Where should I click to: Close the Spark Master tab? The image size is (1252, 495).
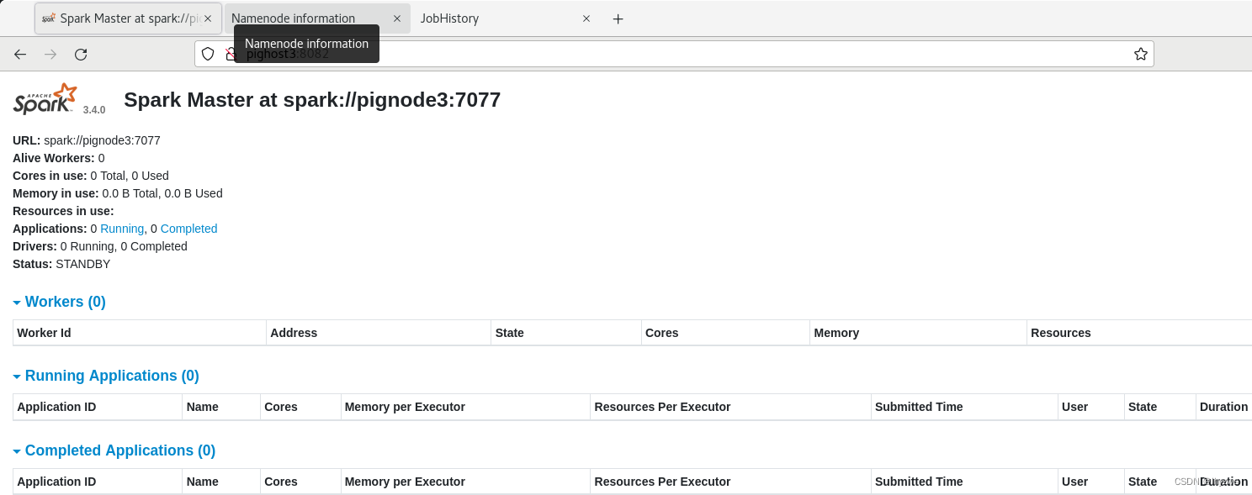(208, 18)
